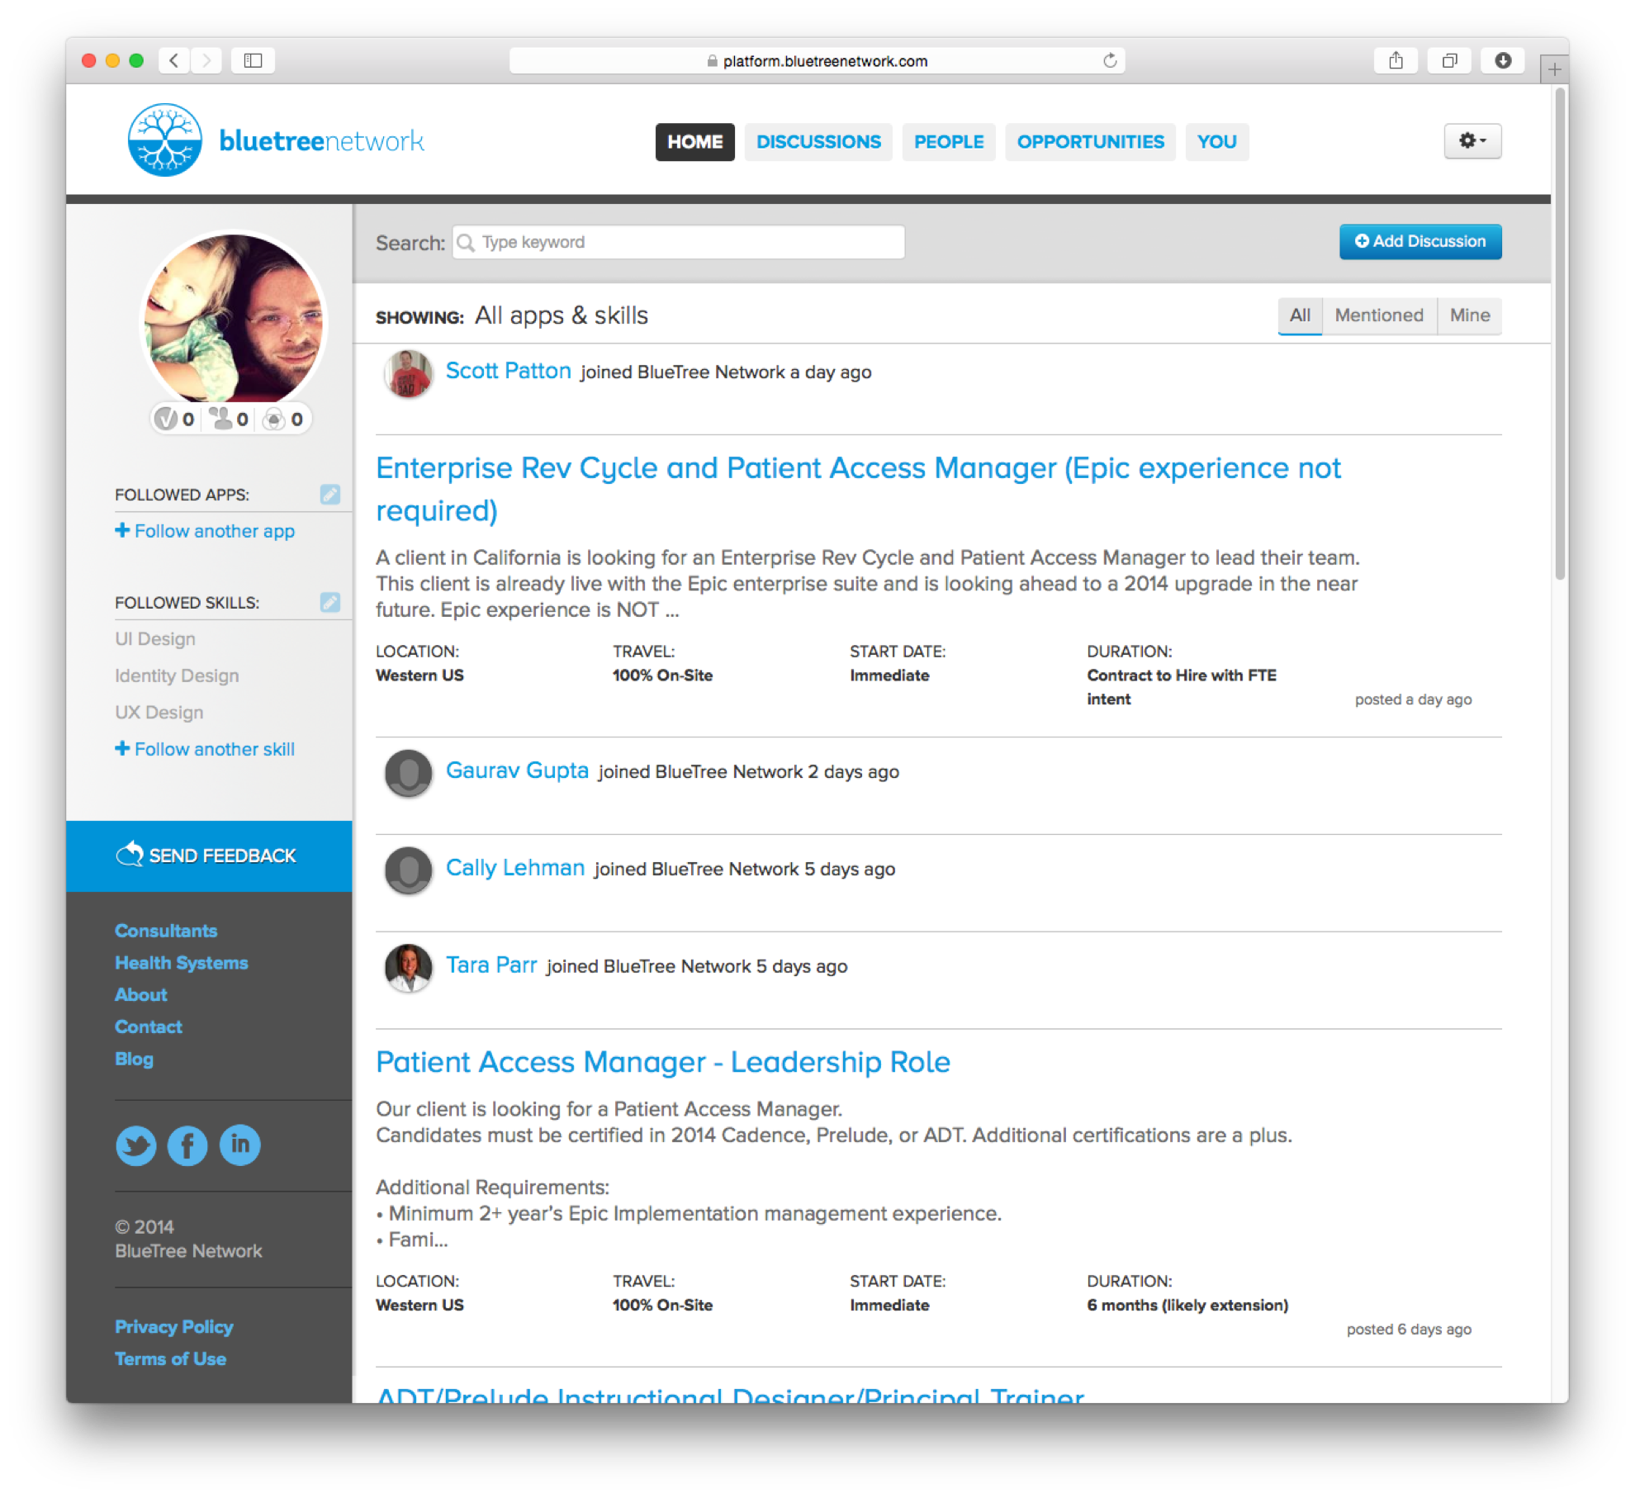This screenshot has height=1498, width=1635.
Task: Open a new tab with plus button
Action: tap(1554, 69)
